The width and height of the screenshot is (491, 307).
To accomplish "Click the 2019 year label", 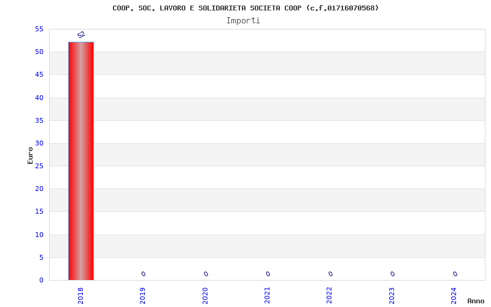I will coord(142,296).
